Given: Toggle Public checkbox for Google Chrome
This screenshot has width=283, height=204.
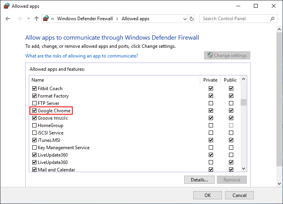Looking at the screenshot, I should point(231,111).
